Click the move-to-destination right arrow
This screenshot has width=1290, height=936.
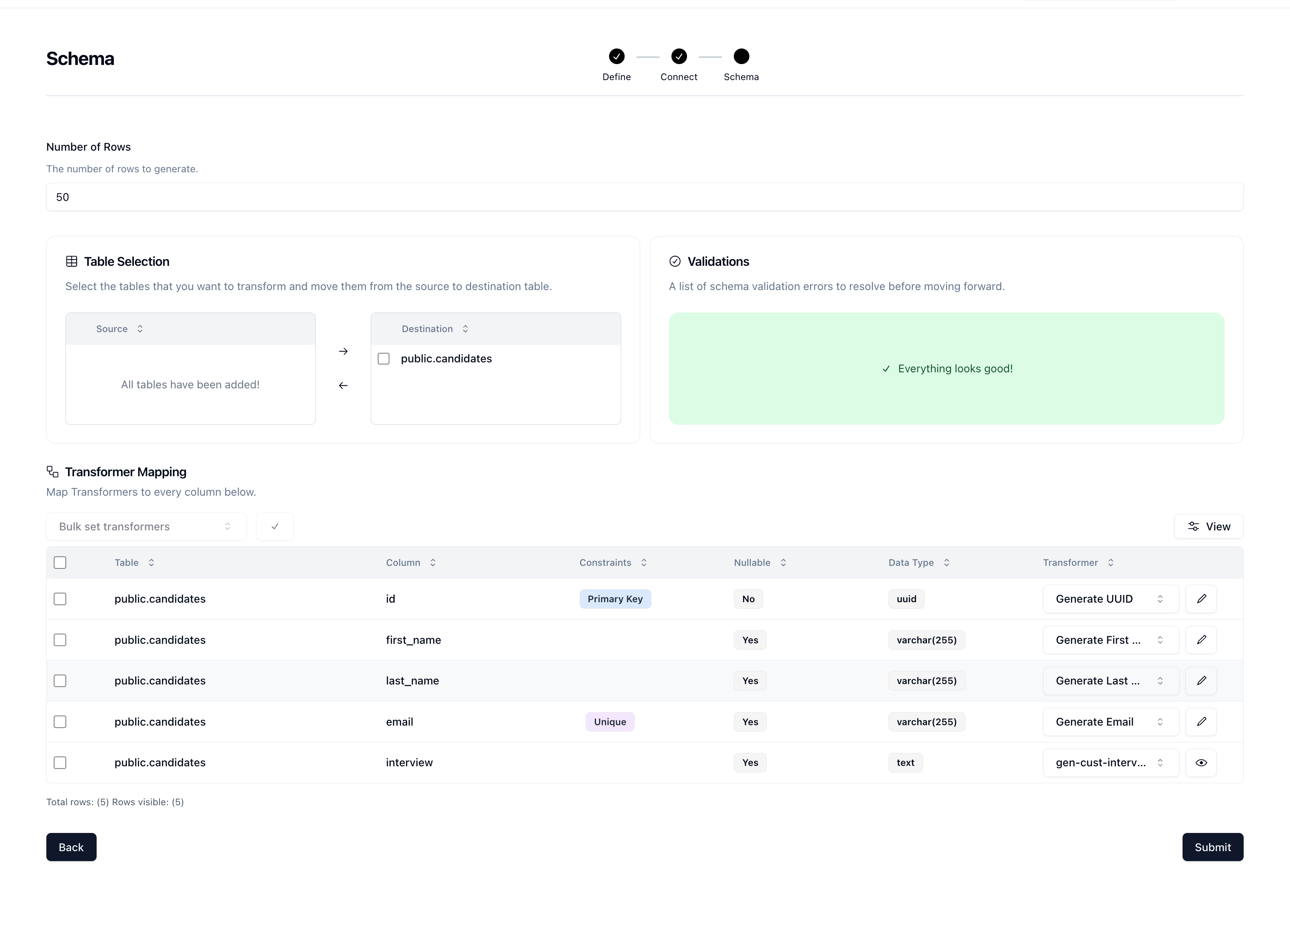pyautogui.click(x=343, y=351)
